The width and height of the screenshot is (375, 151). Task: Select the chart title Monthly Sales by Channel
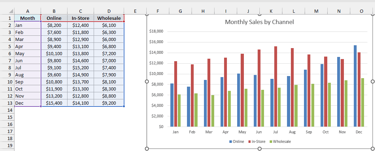pyautogui.click(x=259, y=22)
